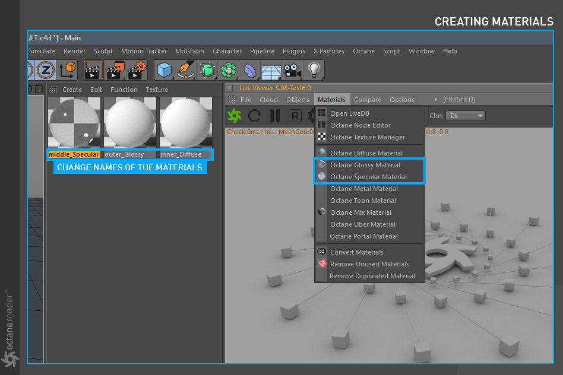Viewport: 563px width, 375px height.
Task: Click the Light bulb icon
Action: [x=314, y=71]
